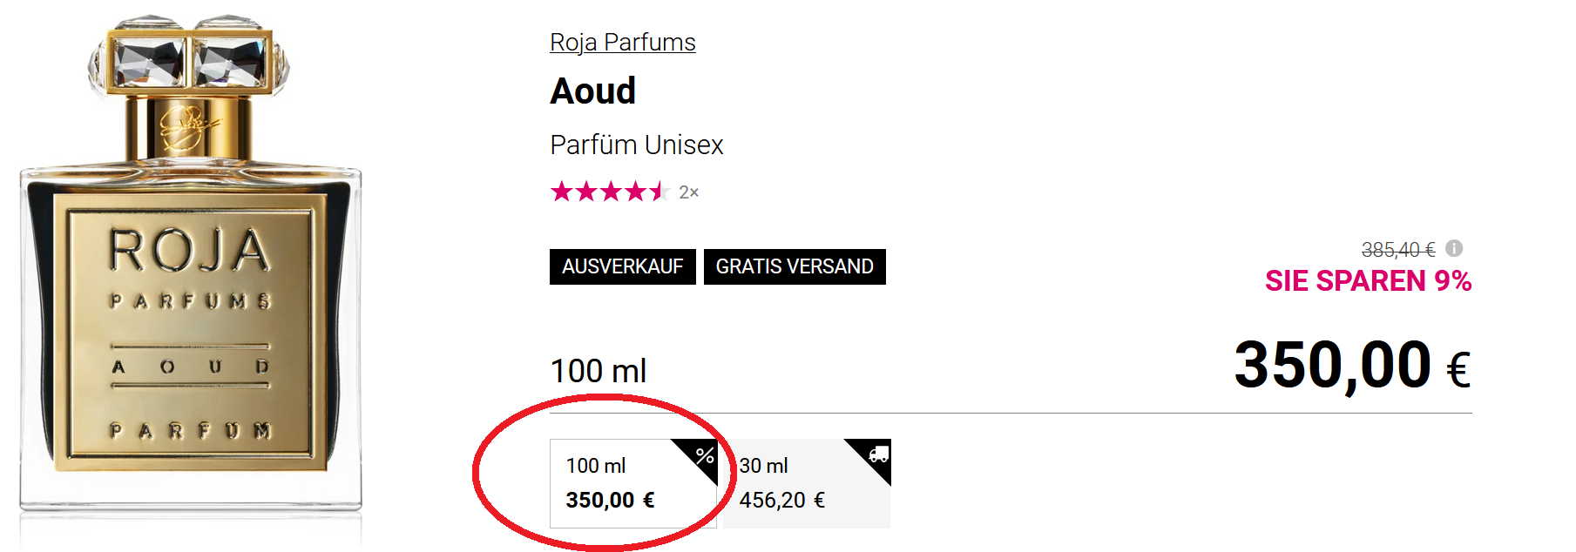This screenshot has width=1576, height=552.
Task: Click the pink star rating
Action: [x=609, y=192]
